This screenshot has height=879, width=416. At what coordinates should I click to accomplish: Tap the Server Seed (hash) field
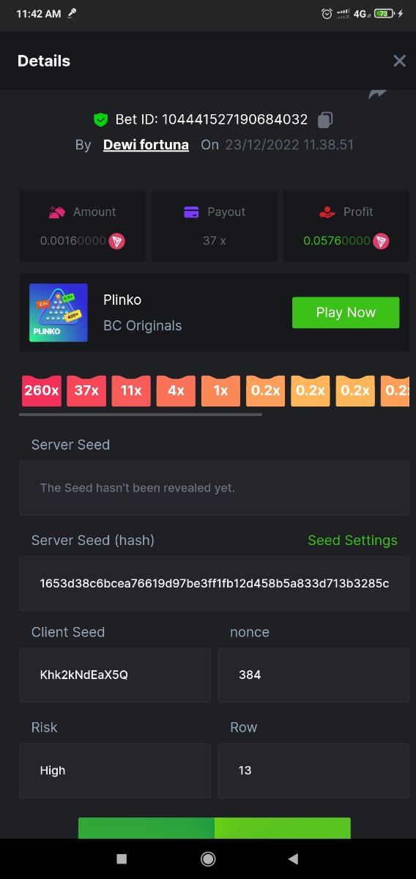[x=214, y=584]
